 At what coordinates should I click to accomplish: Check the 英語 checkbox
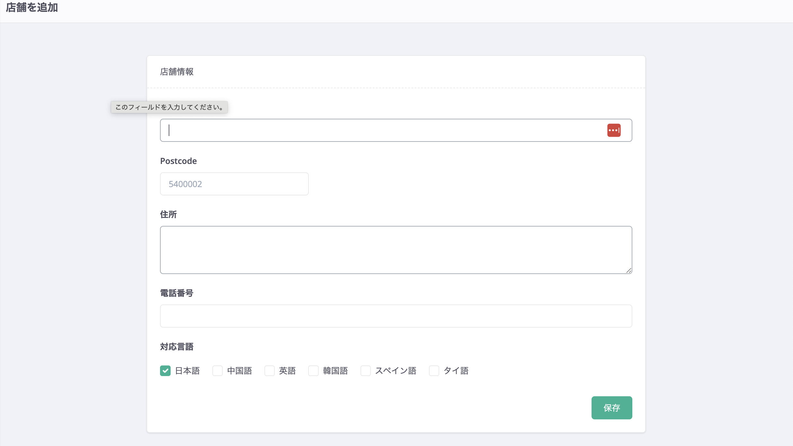[270, 371]
